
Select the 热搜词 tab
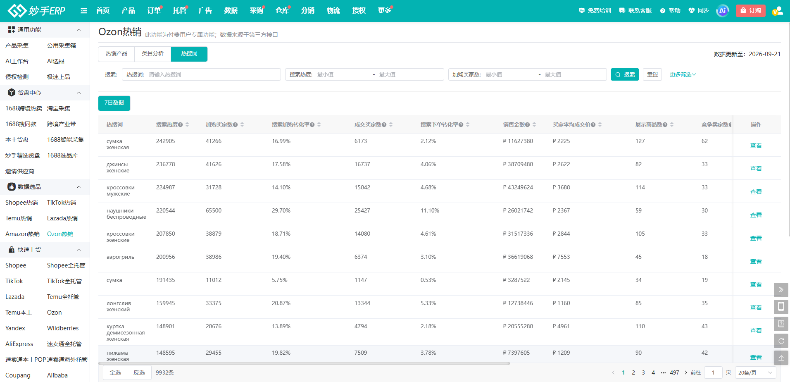point(189,54)
